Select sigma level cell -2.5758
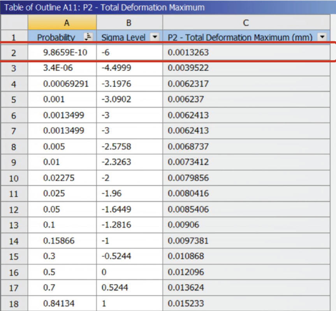Image resolution: width=336 pixels, height=311 pixels. (130, 147)
